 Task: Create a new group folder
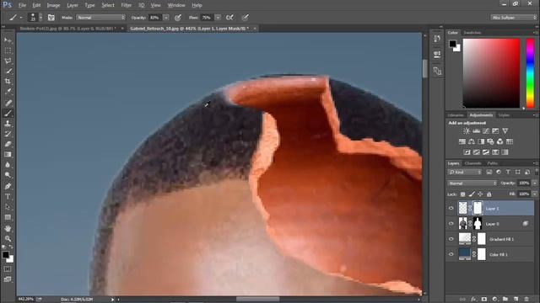coord(505,300)
